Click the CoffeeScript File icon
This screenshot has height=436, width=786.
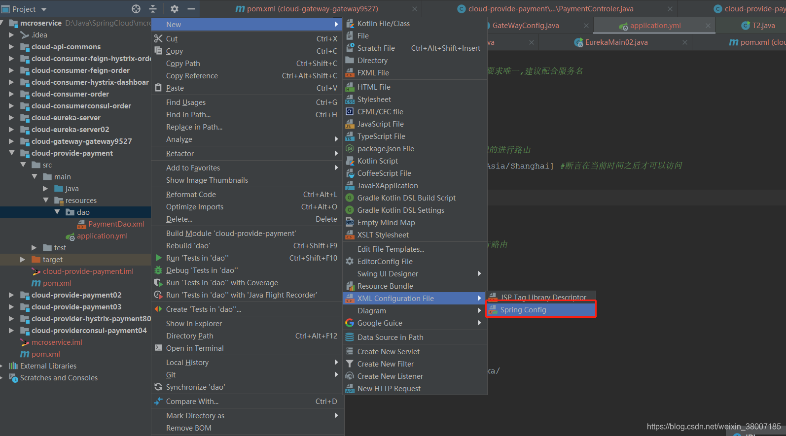click(350, 173)
